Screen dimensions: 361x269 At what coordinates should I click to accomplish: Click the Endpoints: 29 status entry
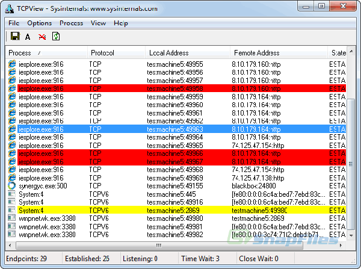coord(26,259)
